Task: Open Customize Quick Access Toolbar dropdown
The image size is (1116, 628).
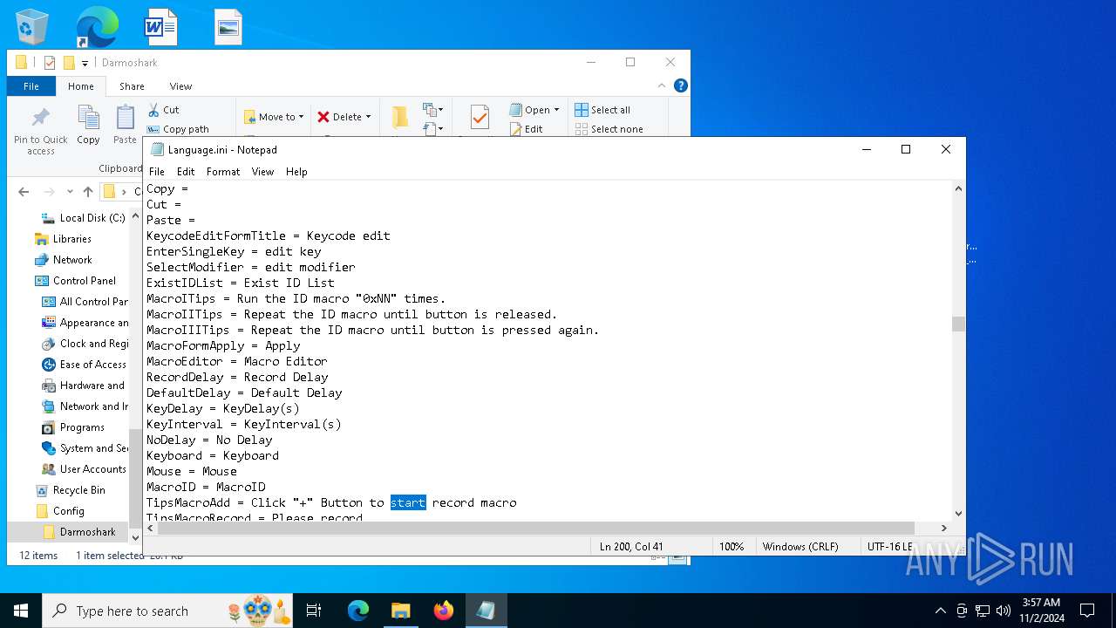Action: (85, 63)
